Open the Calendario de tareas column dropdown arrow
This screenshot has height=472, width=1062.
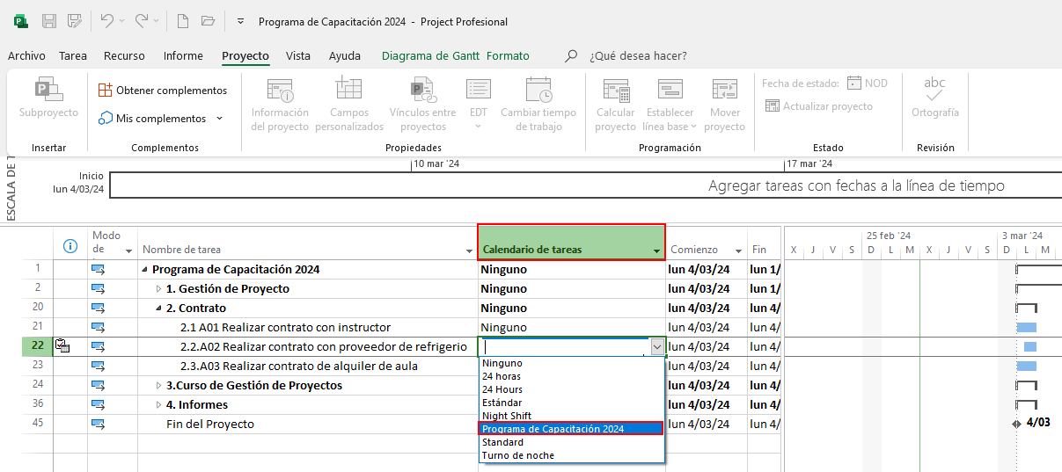[x=656, y=251]
